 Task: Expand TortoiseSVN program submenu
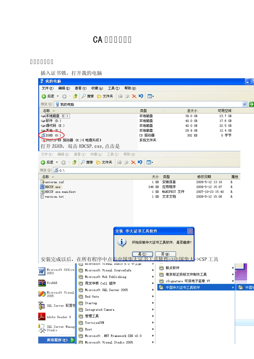[153, 323]
